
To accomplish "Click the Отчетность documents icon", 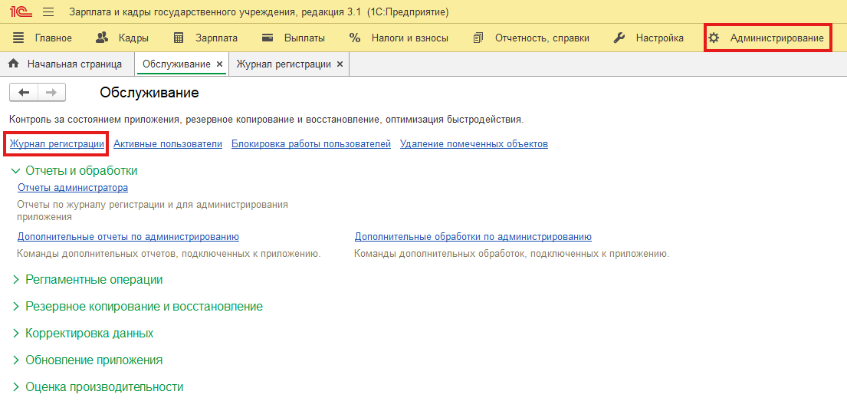I will pyautogui.click(x=478, y=38).
